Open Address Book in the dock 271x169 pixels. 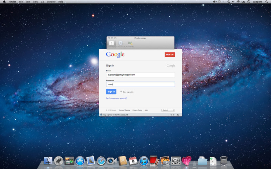coord(123,161)
